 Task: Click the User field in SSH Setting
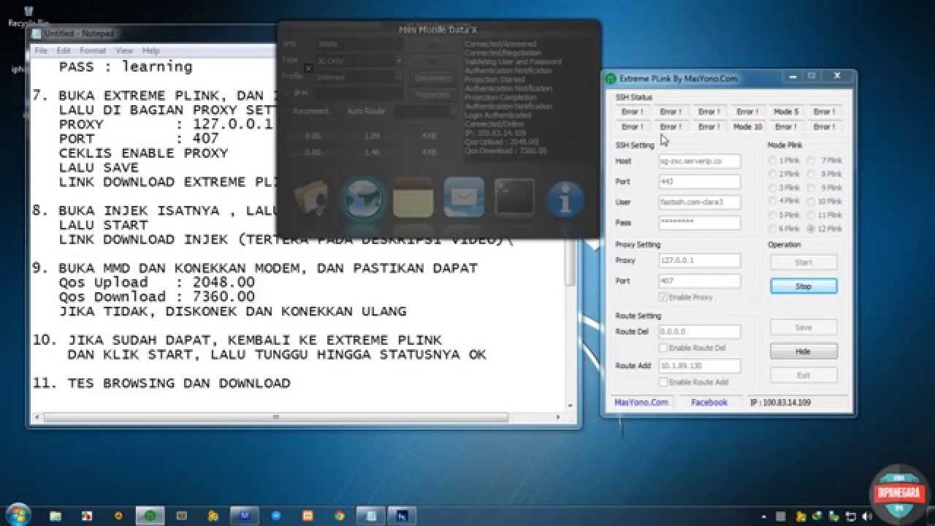click(x=699, y=202)
